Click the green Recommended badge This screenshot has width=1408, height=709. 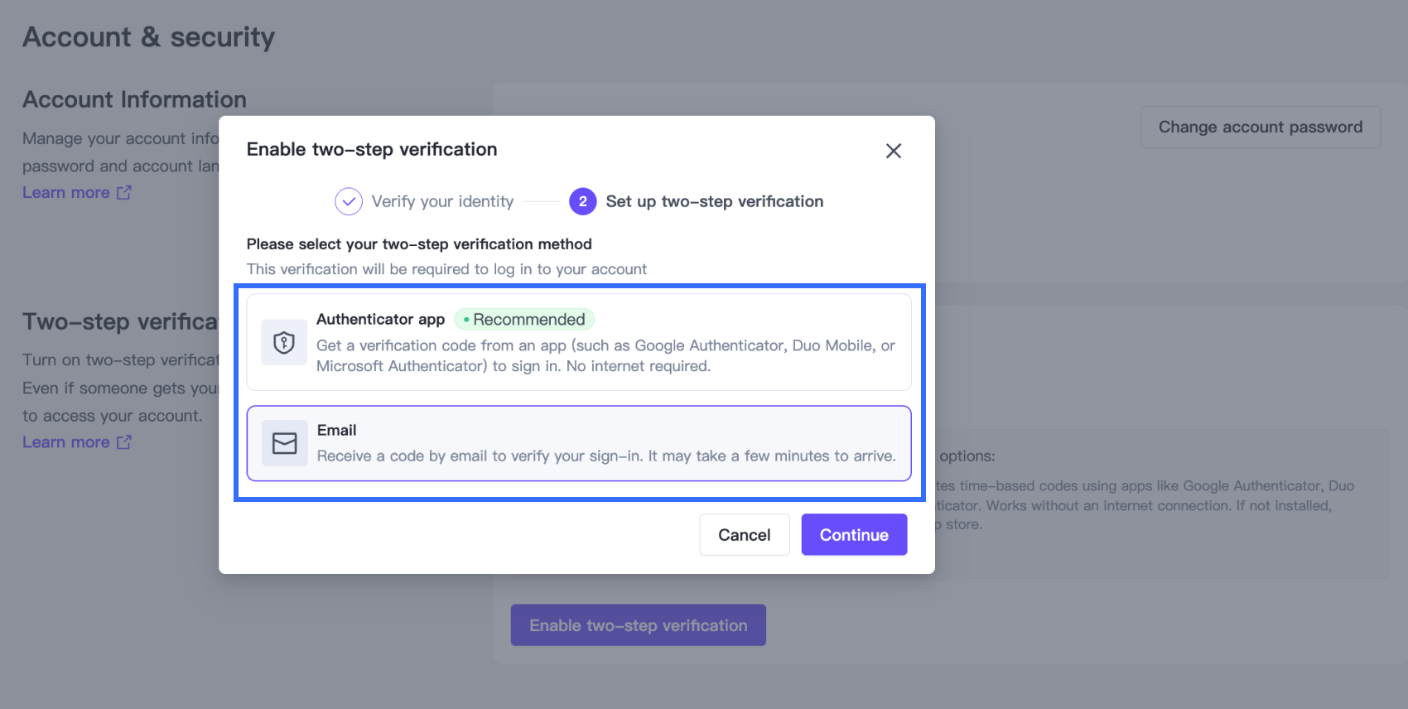click(x=524, y=320)
